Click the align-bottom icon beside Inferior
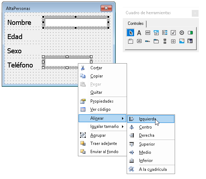Screen dimensions: 206x179 pos(132,161)
